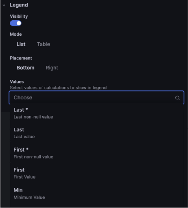This screenshot has width=188, height=208.
Task: Collapse the Legend section chevron
Action: (x=4, y=5)
